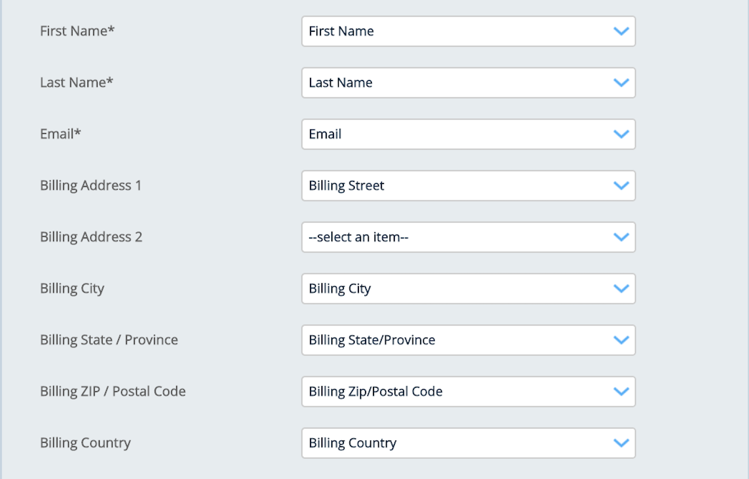Viewport: 749px width, 479px height.
Task: Select an item for Billing Address 2
Action: (468, 237)
